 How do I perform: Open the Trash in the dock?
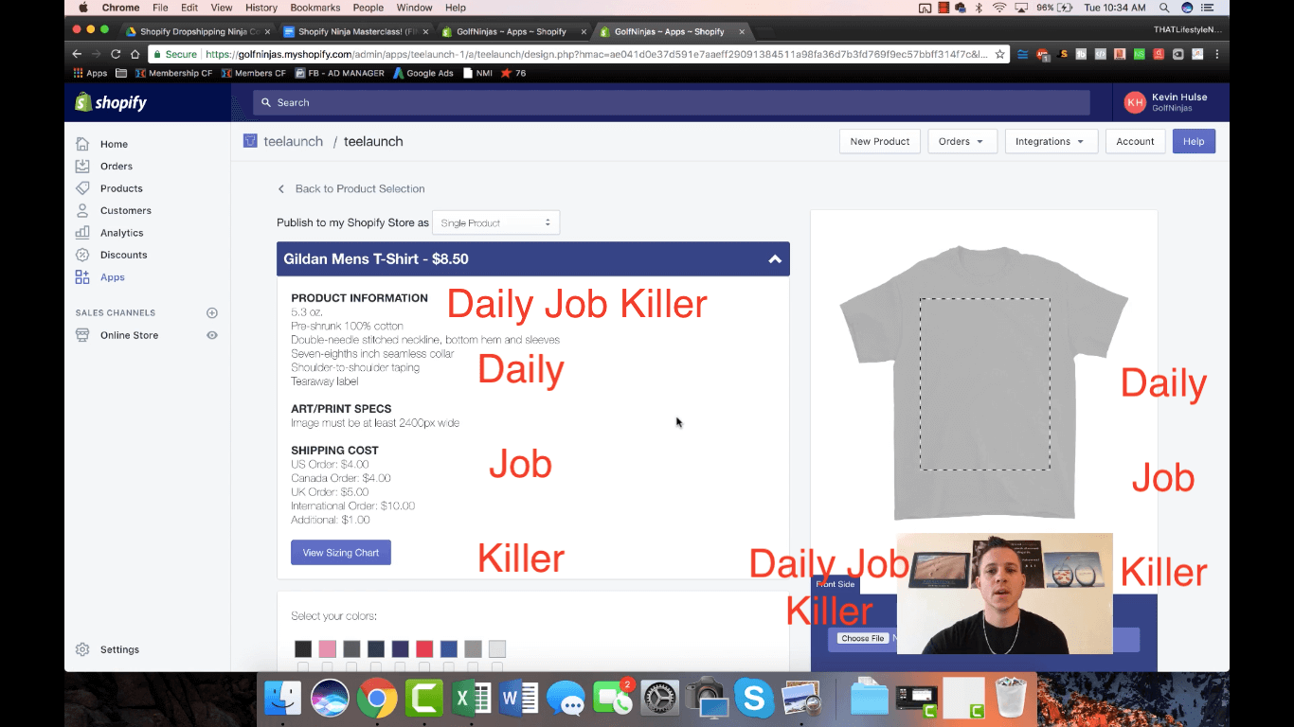(x=1012, y=700)
